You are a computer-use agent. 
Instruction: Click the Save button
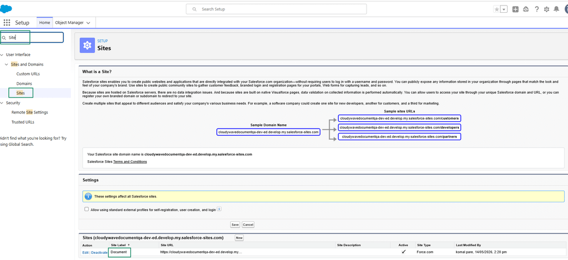coord(235,225)
